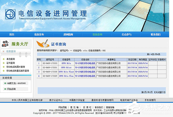Click certificate number 02-6489-173330

(x=50, y=72)
